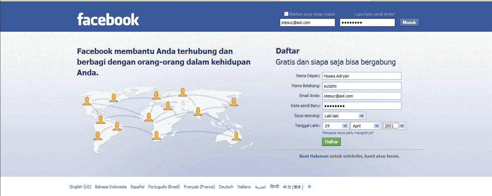
Task: Switch language to Hindi
Action: click(274, 187)
